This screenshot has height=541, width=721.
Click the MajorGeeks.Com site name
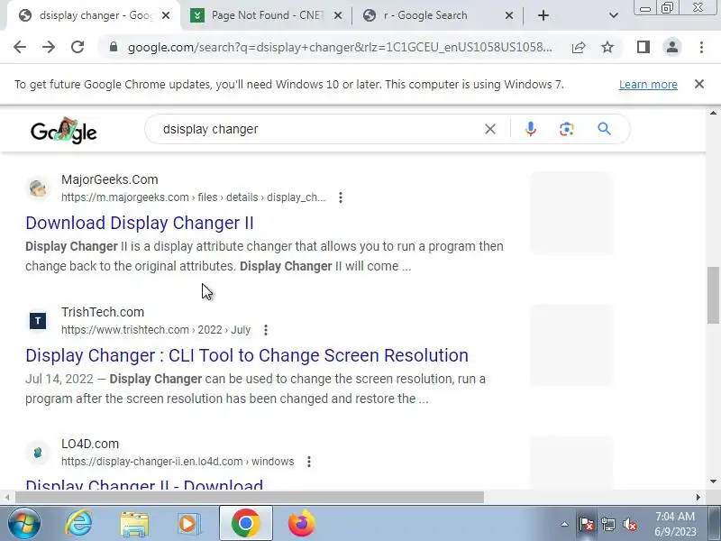109,179
